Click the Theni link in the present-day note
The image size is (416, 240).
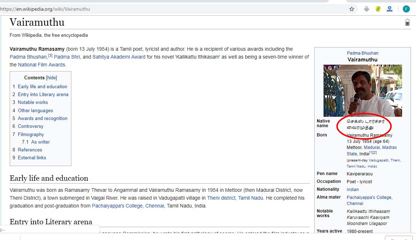(x=395, y=160)
